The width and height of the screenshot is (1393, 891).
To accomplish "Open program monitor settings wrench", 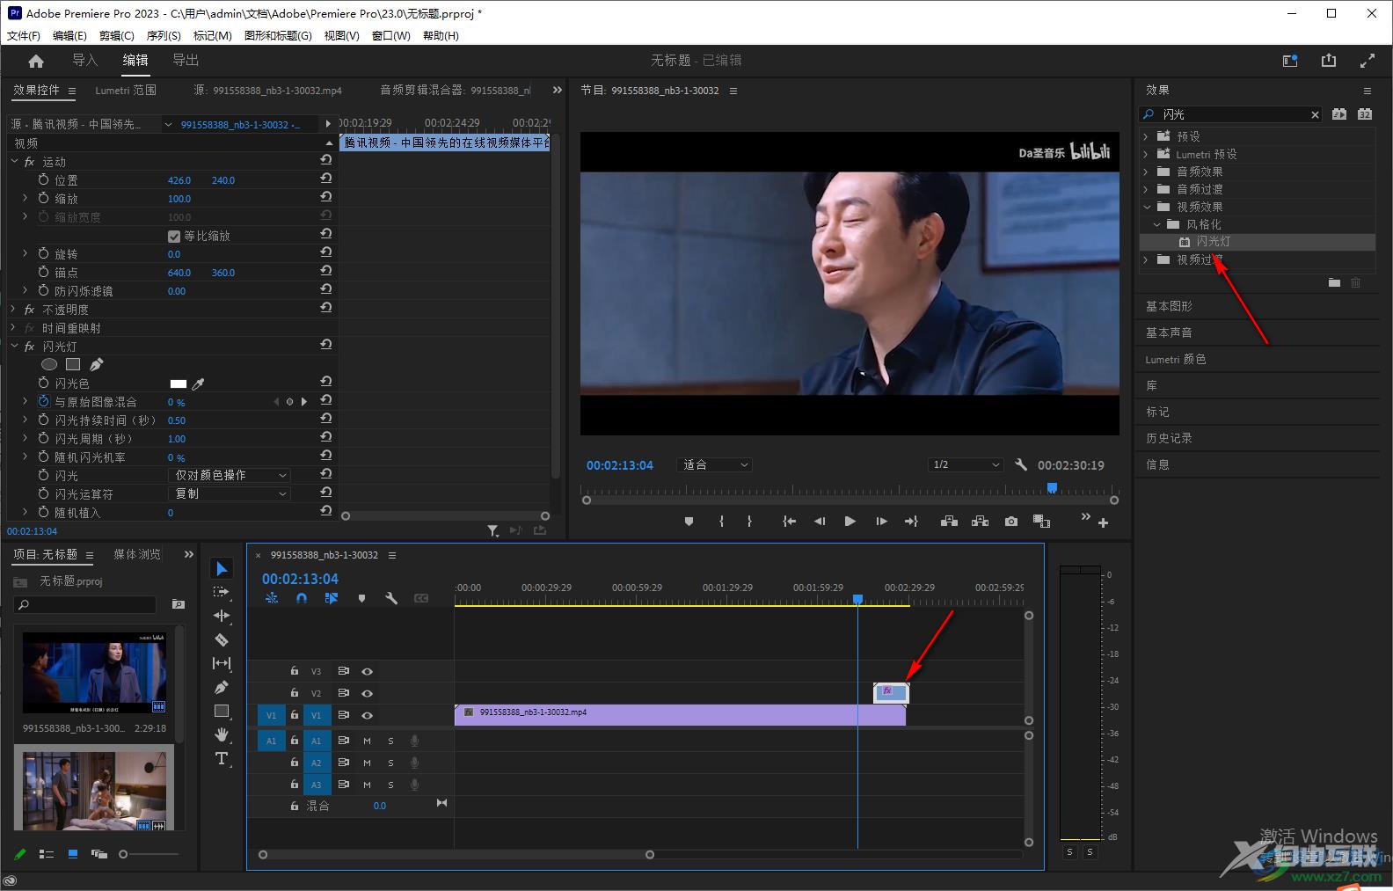I will point(1021,464).
